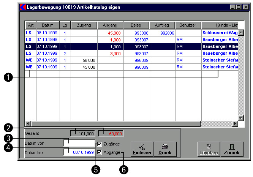The height and width of the screenshot is (177, 253).
Task: Click the Lg value 2
Action: pos(65,54)
